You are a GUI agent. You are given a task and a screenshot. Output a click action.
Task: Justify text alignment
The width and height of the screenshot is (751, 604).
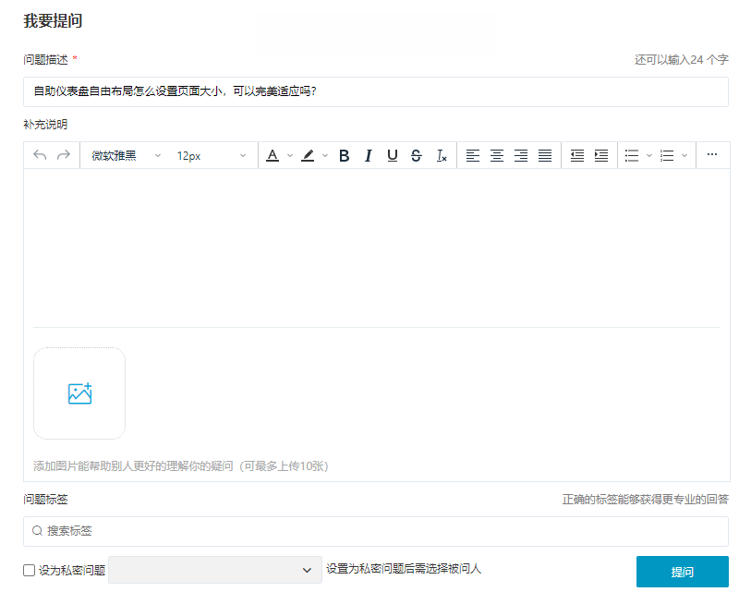[545, 156]
